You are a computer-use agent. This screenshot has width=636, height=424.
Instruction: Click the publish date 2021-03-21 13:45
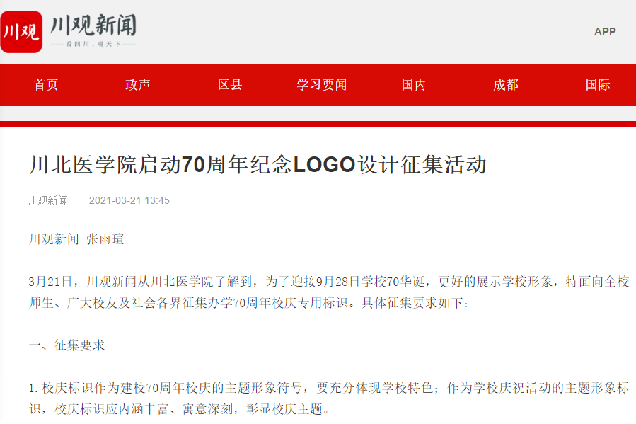tap(129, 200)
